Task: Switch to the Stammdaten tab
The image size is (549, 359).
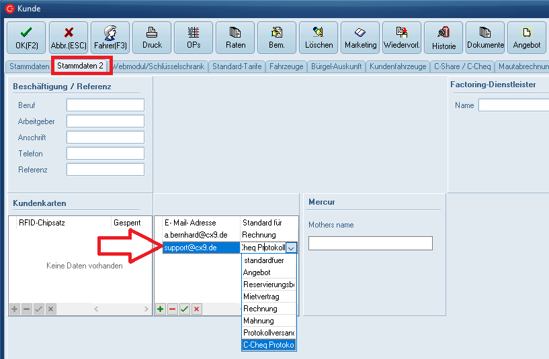Action: [x=28, y=66]
